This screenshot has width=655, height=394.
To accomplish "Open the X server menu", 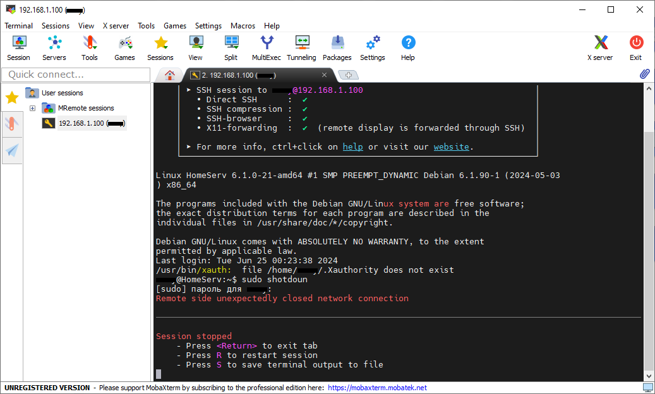I will (116, 26).
